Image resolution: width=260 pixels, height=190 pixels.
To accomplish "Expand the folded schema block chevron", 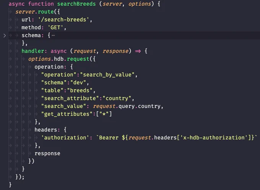I will click(x=5, y=36).
